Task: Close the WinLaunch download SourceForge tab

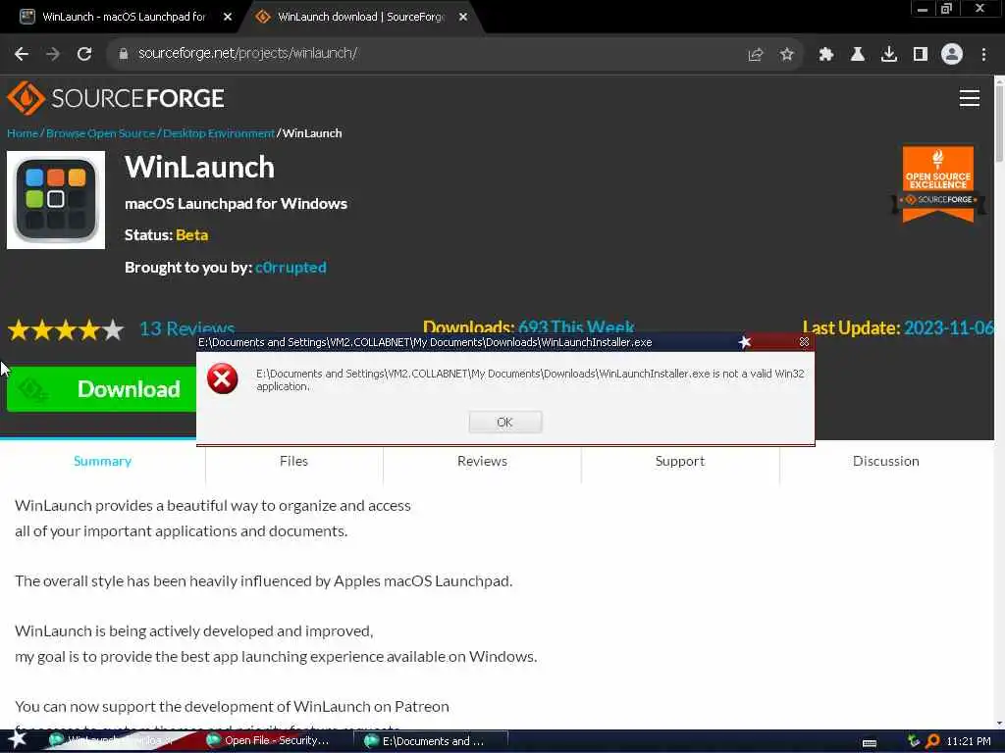Action: (463, 18)
